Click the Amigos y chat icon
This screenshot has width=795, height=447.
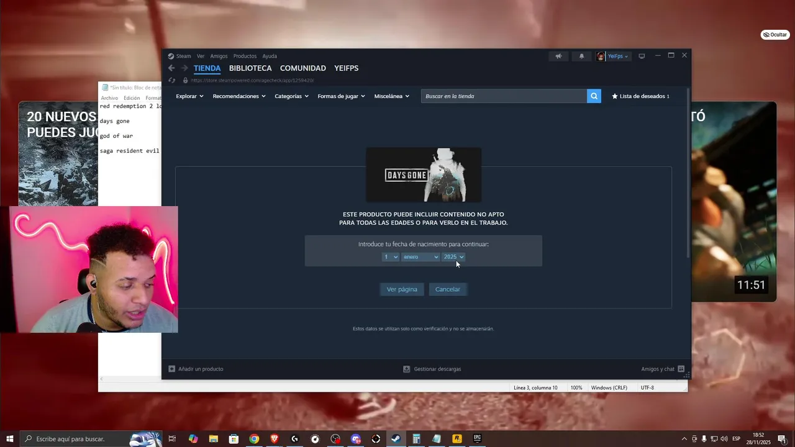point(681,369)
